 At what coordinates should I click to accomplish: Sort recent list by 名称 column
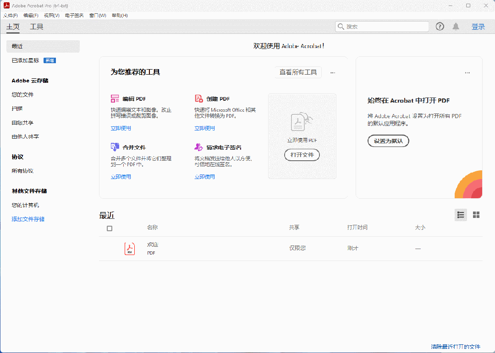[x=152, y=227]
